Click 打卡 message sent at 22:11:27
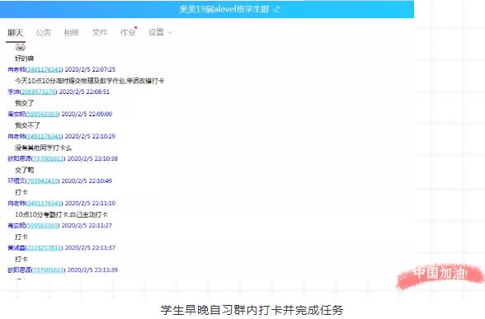The image size is (485, 319). pyautogui.click(x=21, y=237)
